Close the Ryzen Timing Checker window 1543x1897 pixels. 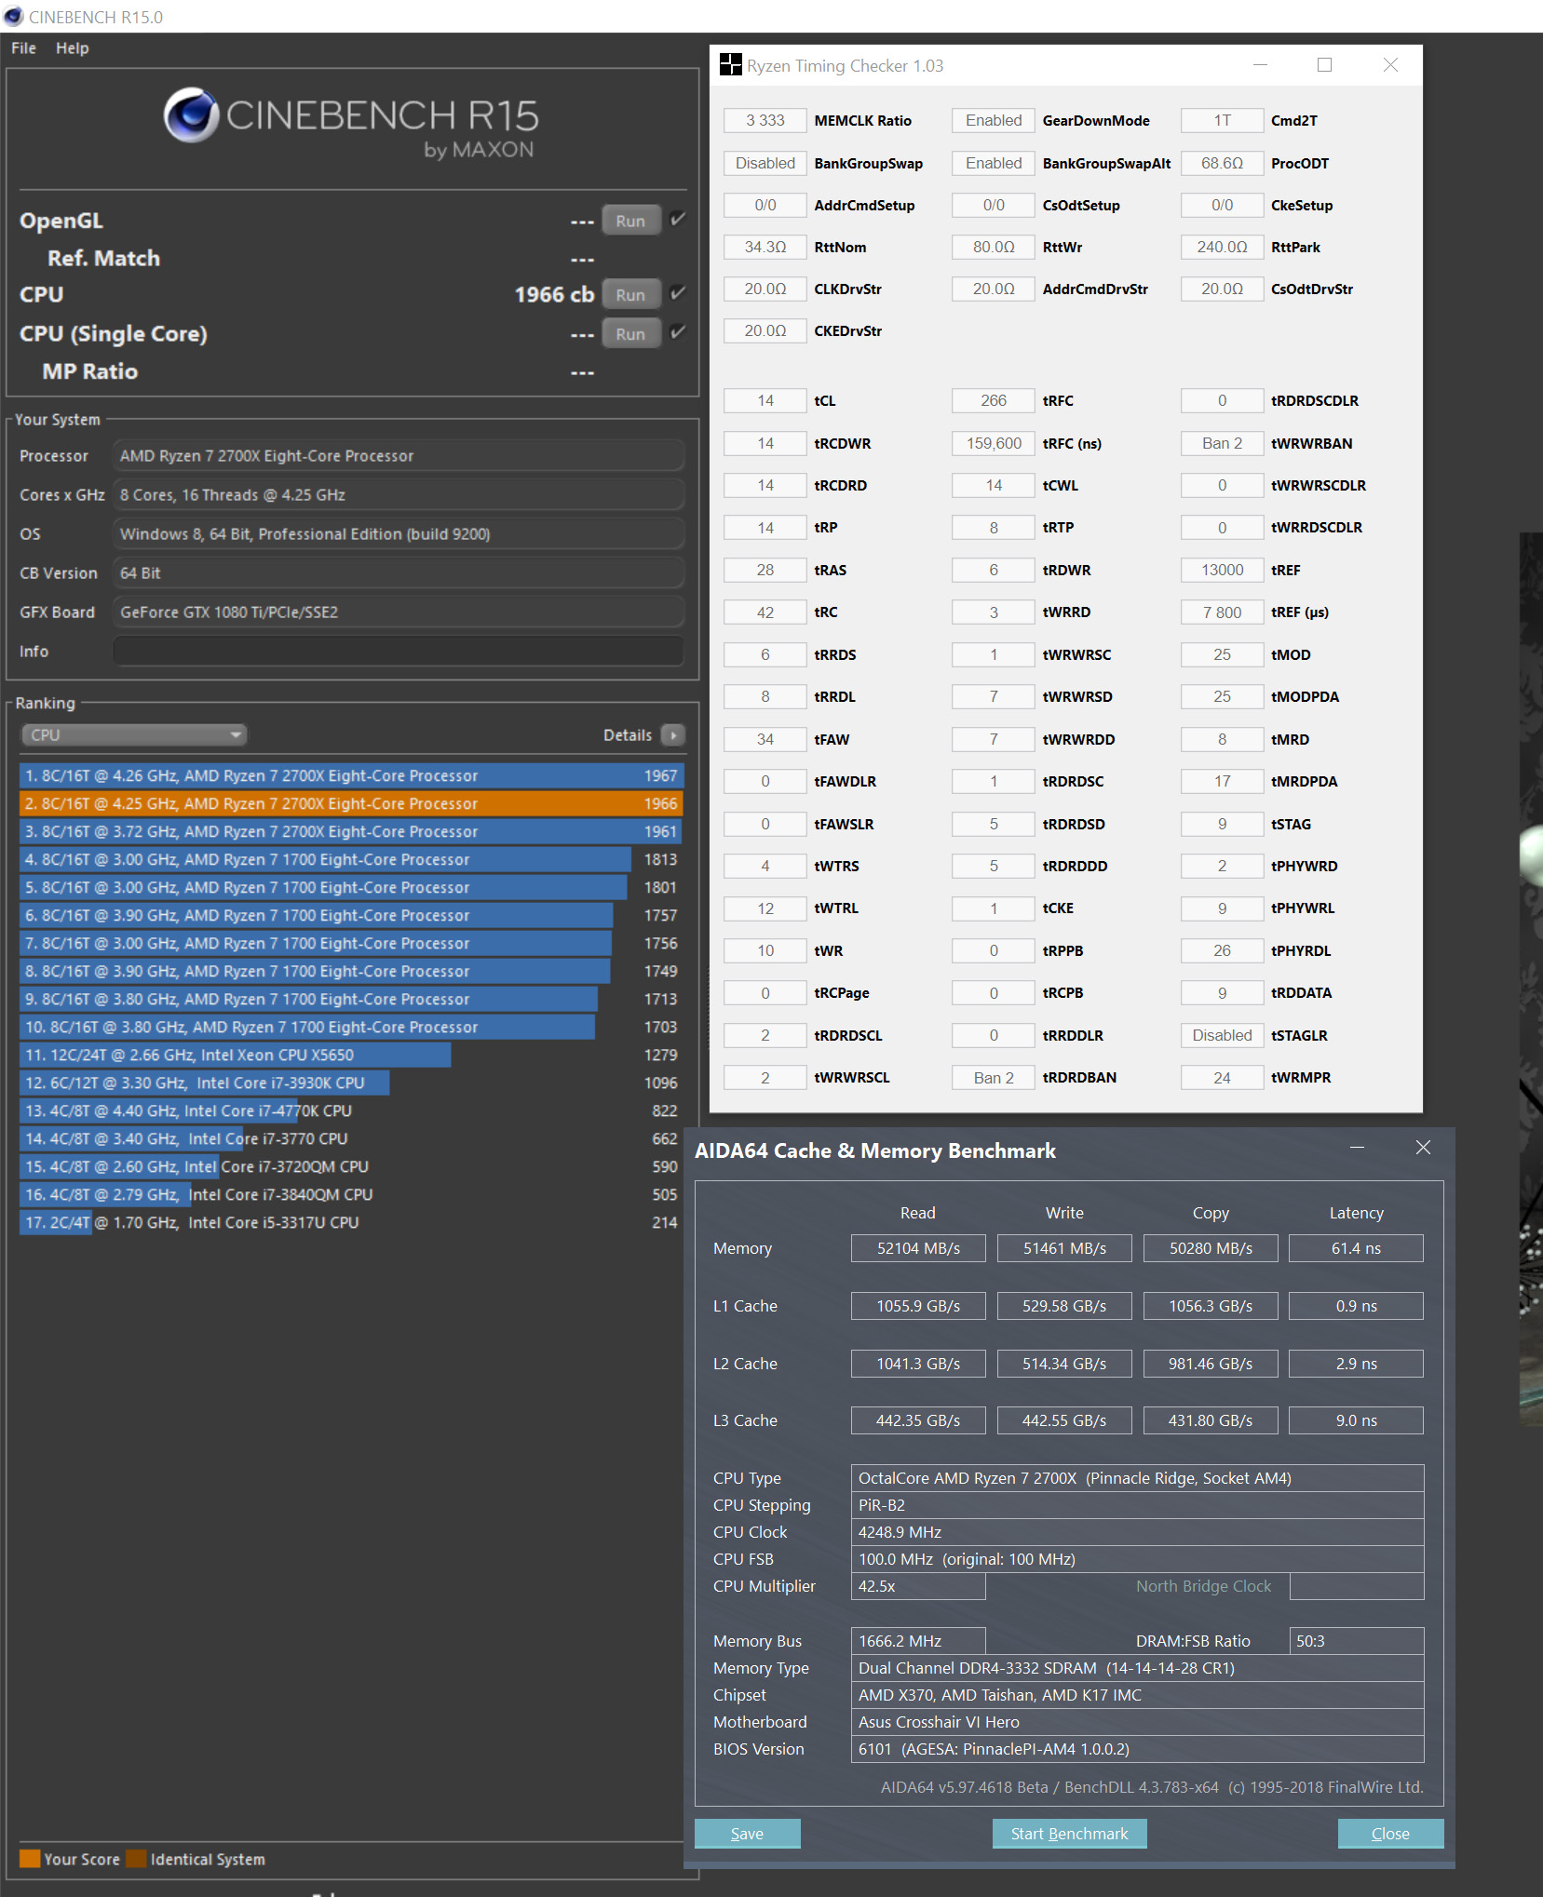click(x=1390, y=65)
